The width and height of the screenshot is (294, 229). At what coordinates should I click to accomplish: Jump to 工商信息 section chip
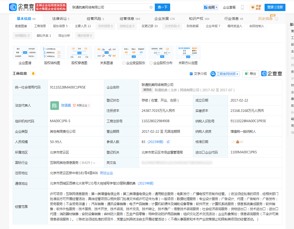[40, 26]
